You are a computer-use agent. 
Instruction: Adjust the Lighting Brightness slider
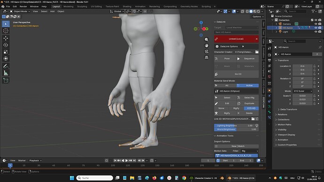[x=234, y=125]
